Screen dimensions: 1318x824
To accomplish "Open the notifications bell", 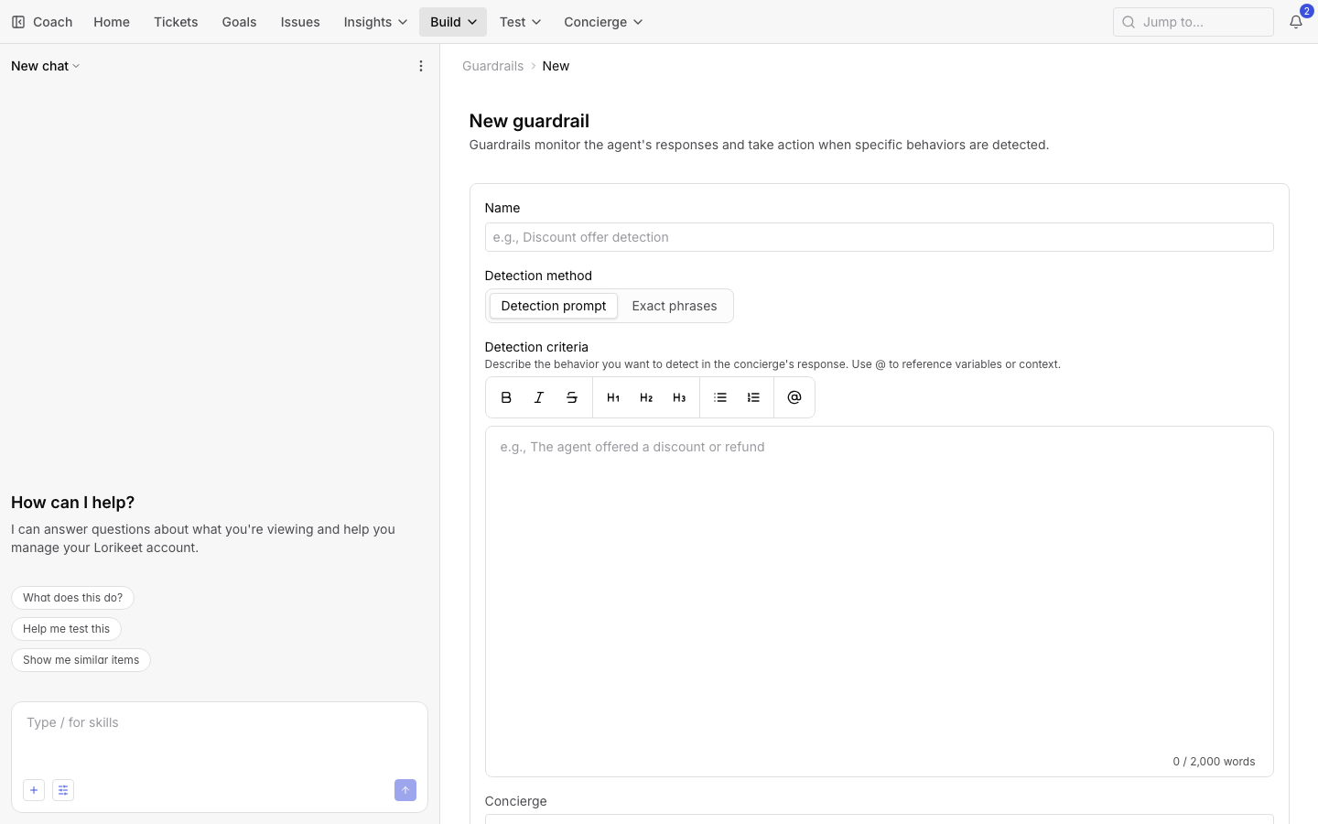I will tap(1296, 22).
